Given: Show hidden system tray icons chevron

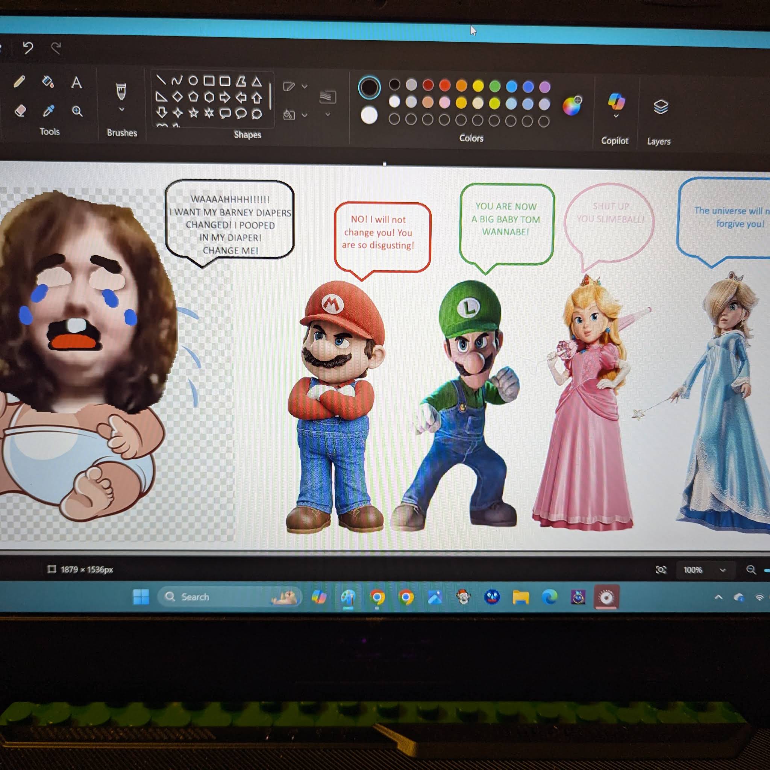Looking at the screenshot, I should click(x=718, y=597).
